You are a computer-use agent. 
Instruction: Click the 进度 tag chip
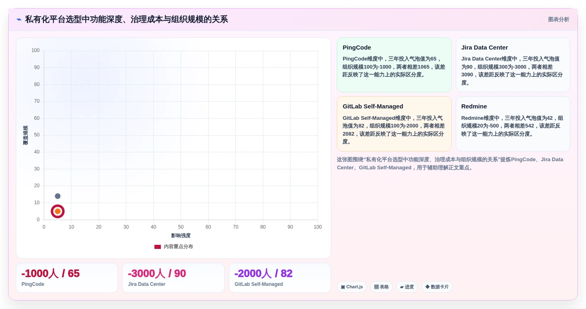click(x=407, y=287)
